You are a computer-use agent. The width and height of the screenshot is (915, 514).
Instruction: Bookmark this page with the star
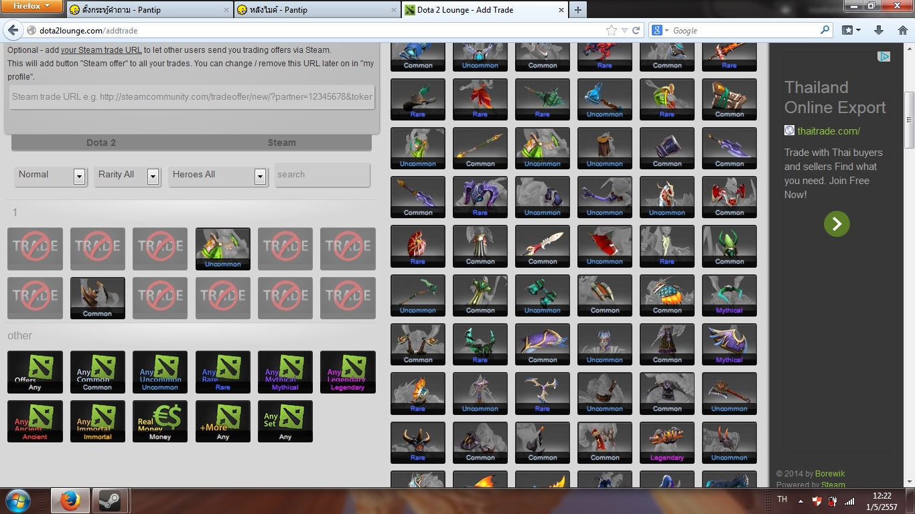click(611, 31)
